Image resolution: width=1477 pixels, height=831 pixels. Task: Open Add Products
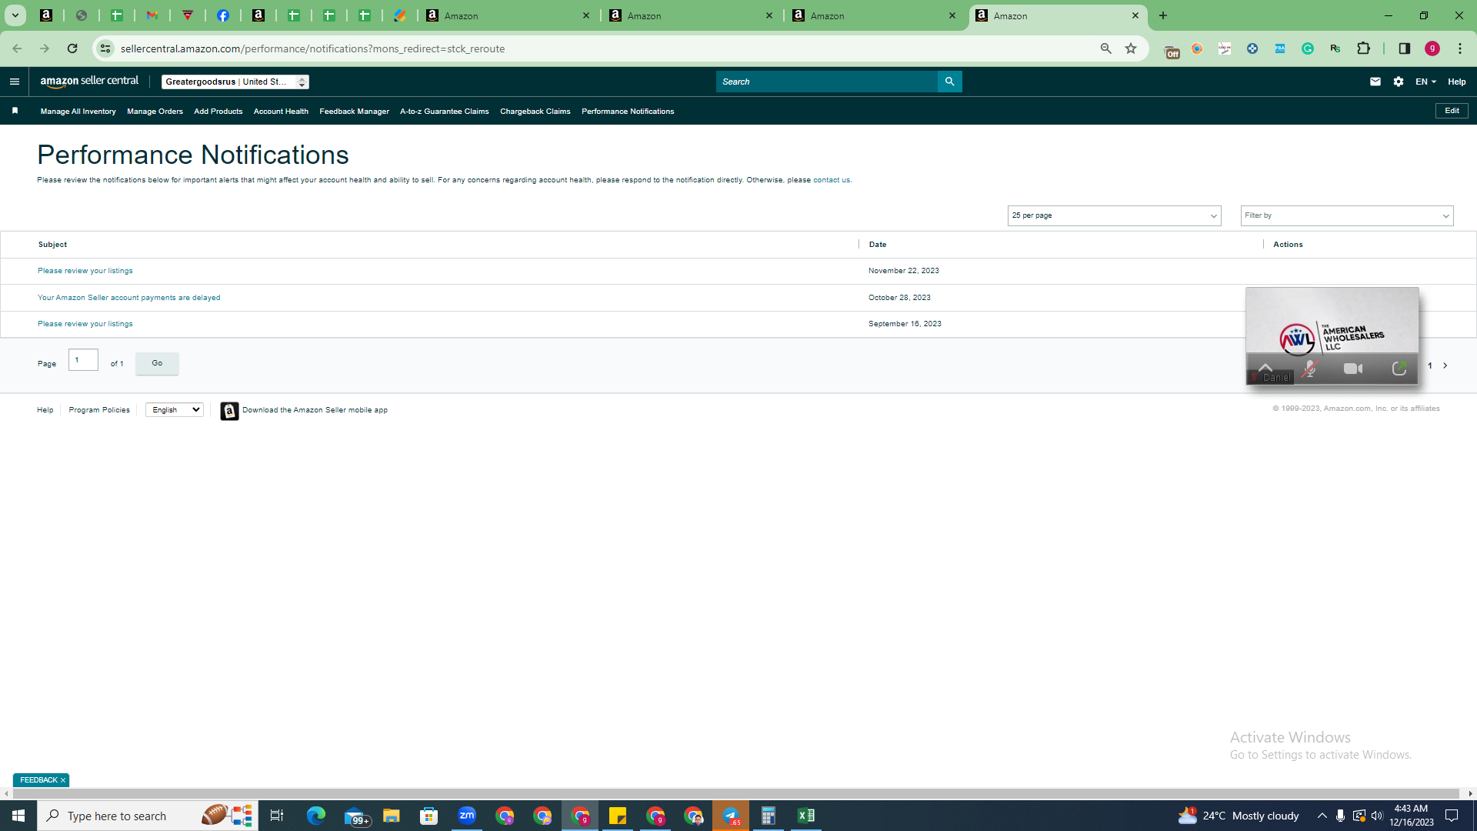218,112
